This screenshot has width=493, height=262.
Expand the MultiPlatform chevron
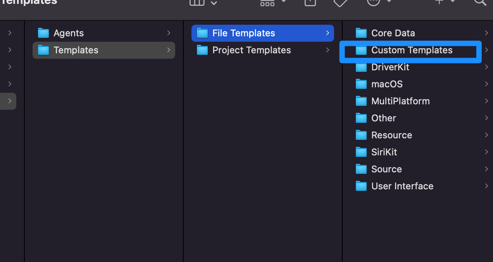pyautogui.click(x=486, y=101)
